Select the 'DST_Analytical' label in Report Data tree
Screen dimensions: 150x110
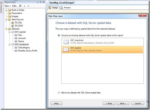pos(22,44)
